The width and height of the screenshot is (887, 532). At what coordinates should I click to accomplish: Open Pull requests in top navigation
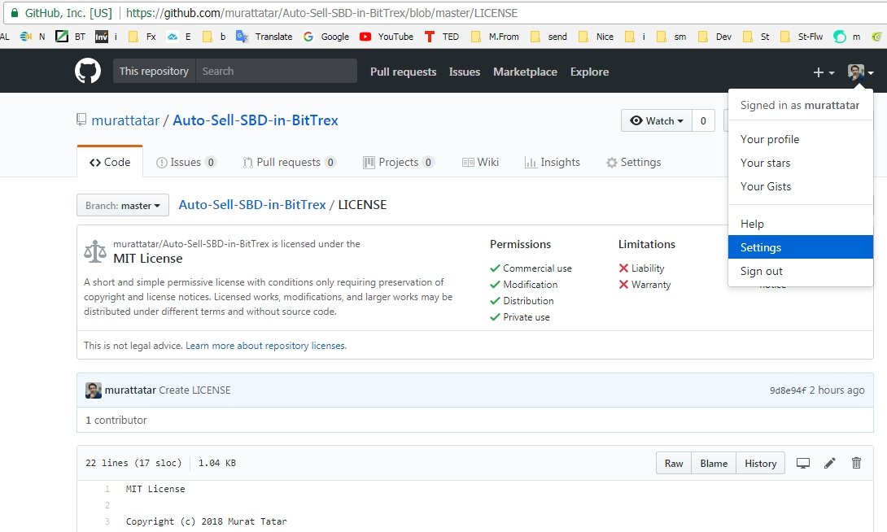404,72
